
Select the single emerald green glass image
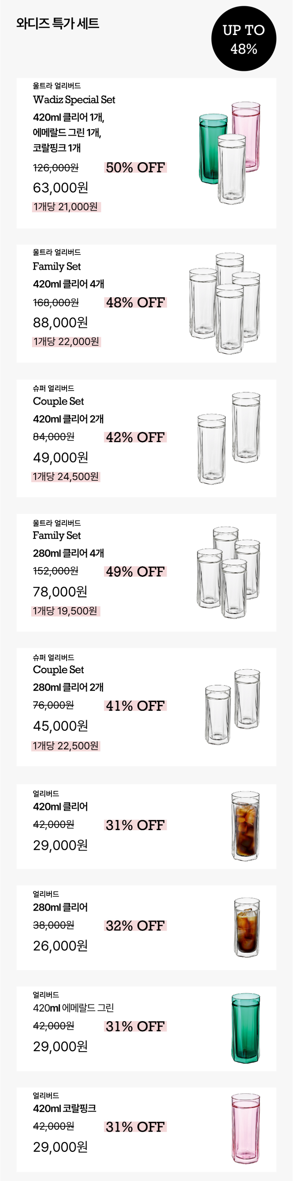click(x=246, y=1027)
